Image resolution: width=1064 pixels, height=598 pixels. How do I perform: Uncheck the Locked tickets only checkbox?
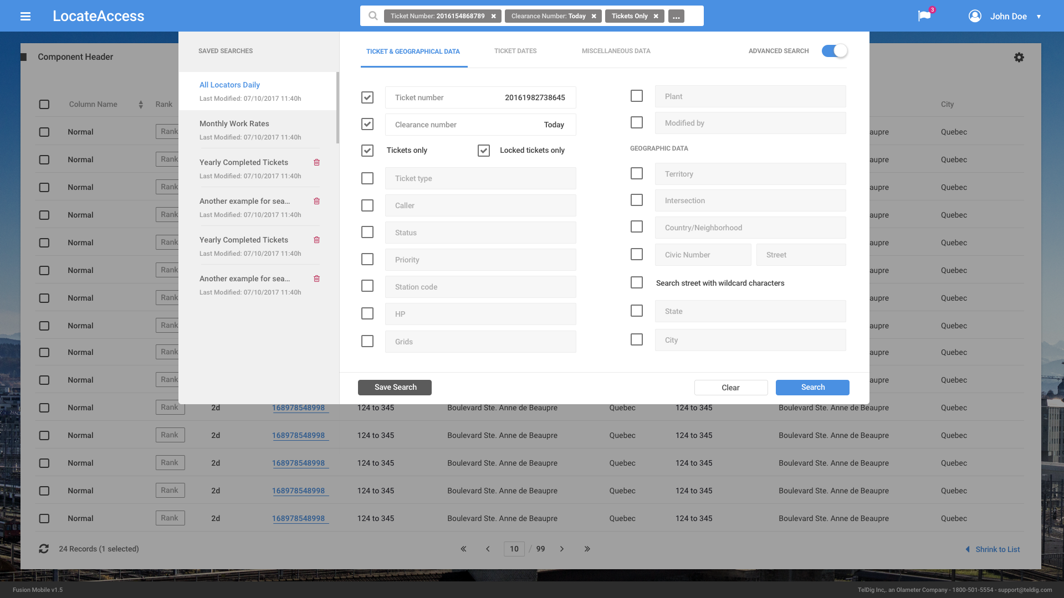click(x=484, y=151)
